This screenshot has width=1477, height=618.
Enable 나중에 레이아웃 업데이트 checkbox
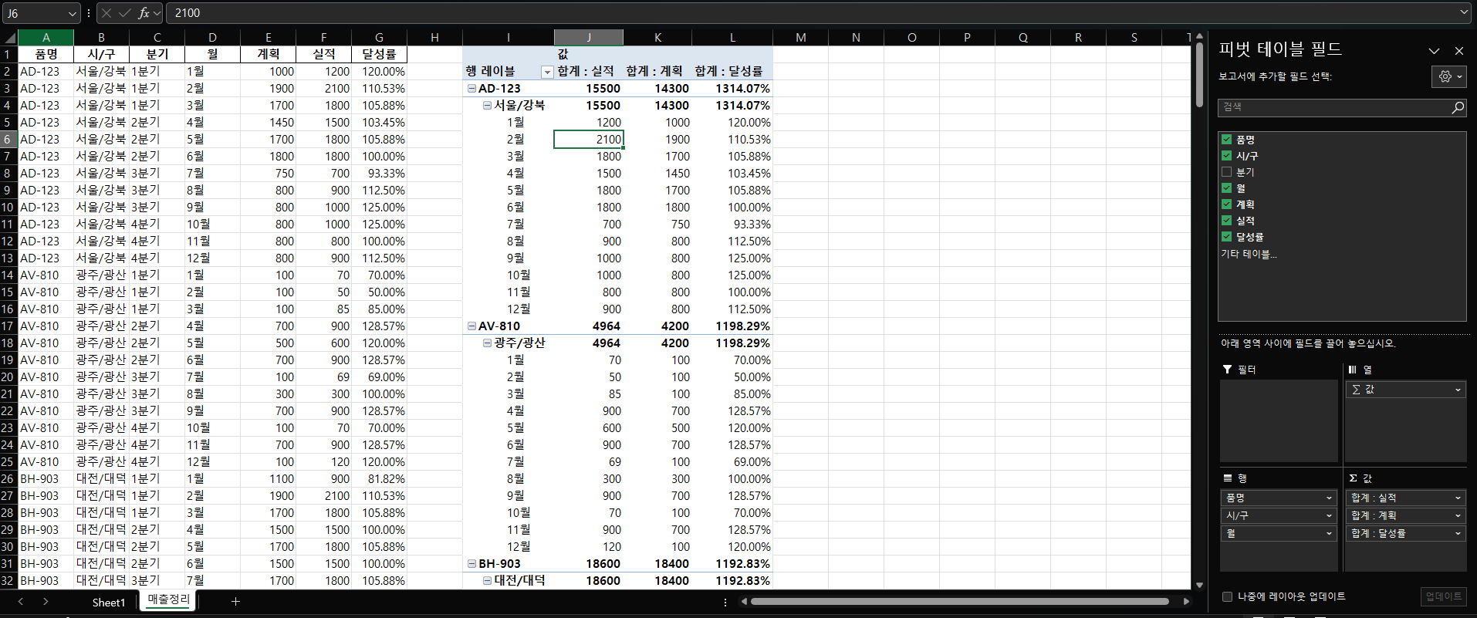pyautogui.click(x=1227, y=596)
